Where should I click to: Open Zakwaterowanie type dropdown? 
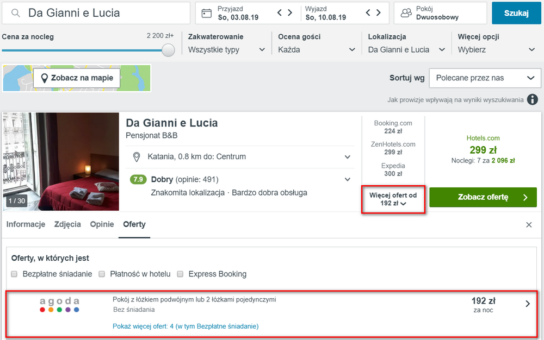pyautogui.click(x=226, y=49)
